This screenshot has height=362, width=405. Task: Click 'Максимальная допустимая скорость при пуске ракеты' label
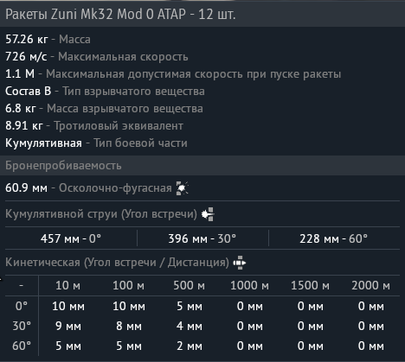194,74
